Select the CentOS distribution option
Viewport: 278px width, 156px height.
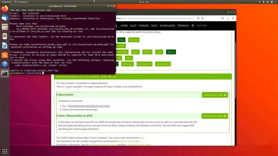147,52
